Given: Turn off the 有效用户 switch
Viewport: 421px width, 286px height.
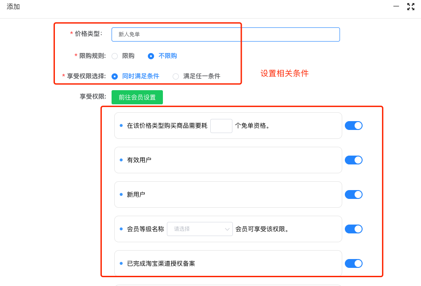Looking at the screenshot, I should (354, 160).
